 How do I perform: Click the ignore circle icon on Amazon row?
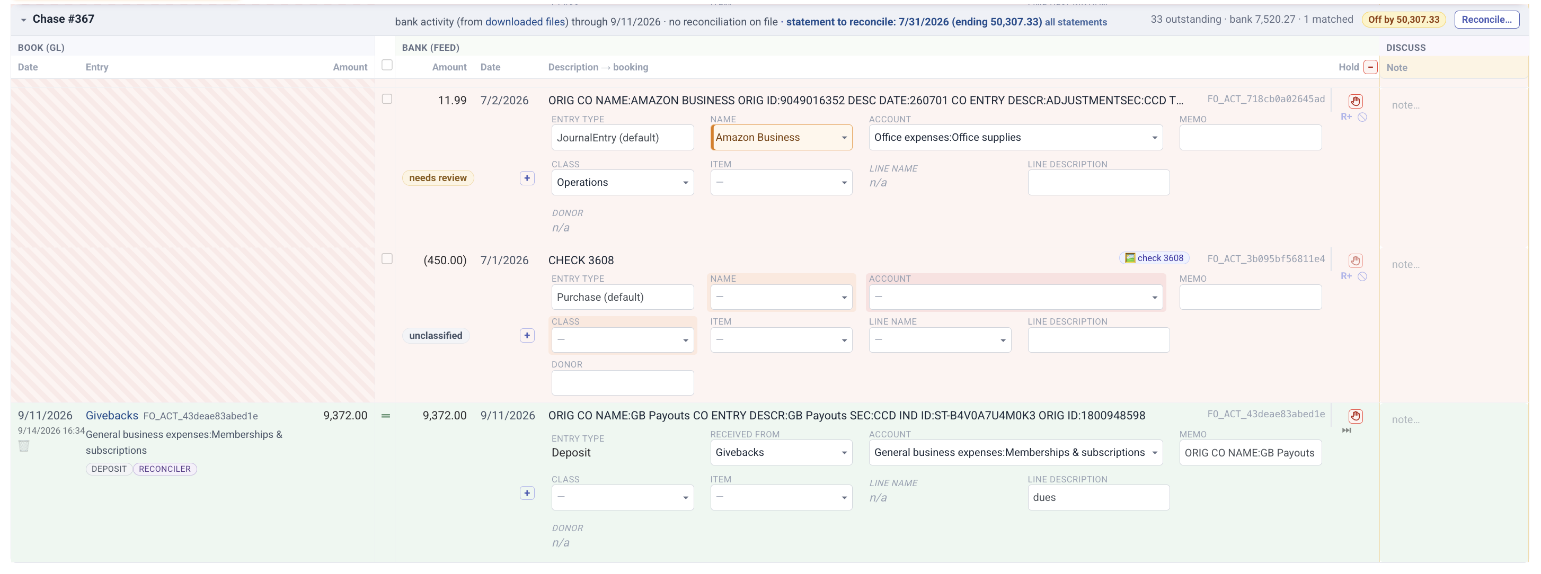tap(1362, 117)
